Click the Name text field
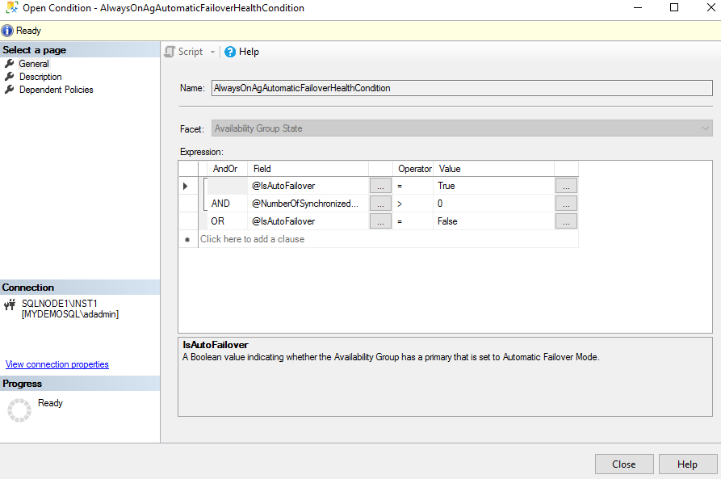 pyautogui.click(x=461, y=88)
